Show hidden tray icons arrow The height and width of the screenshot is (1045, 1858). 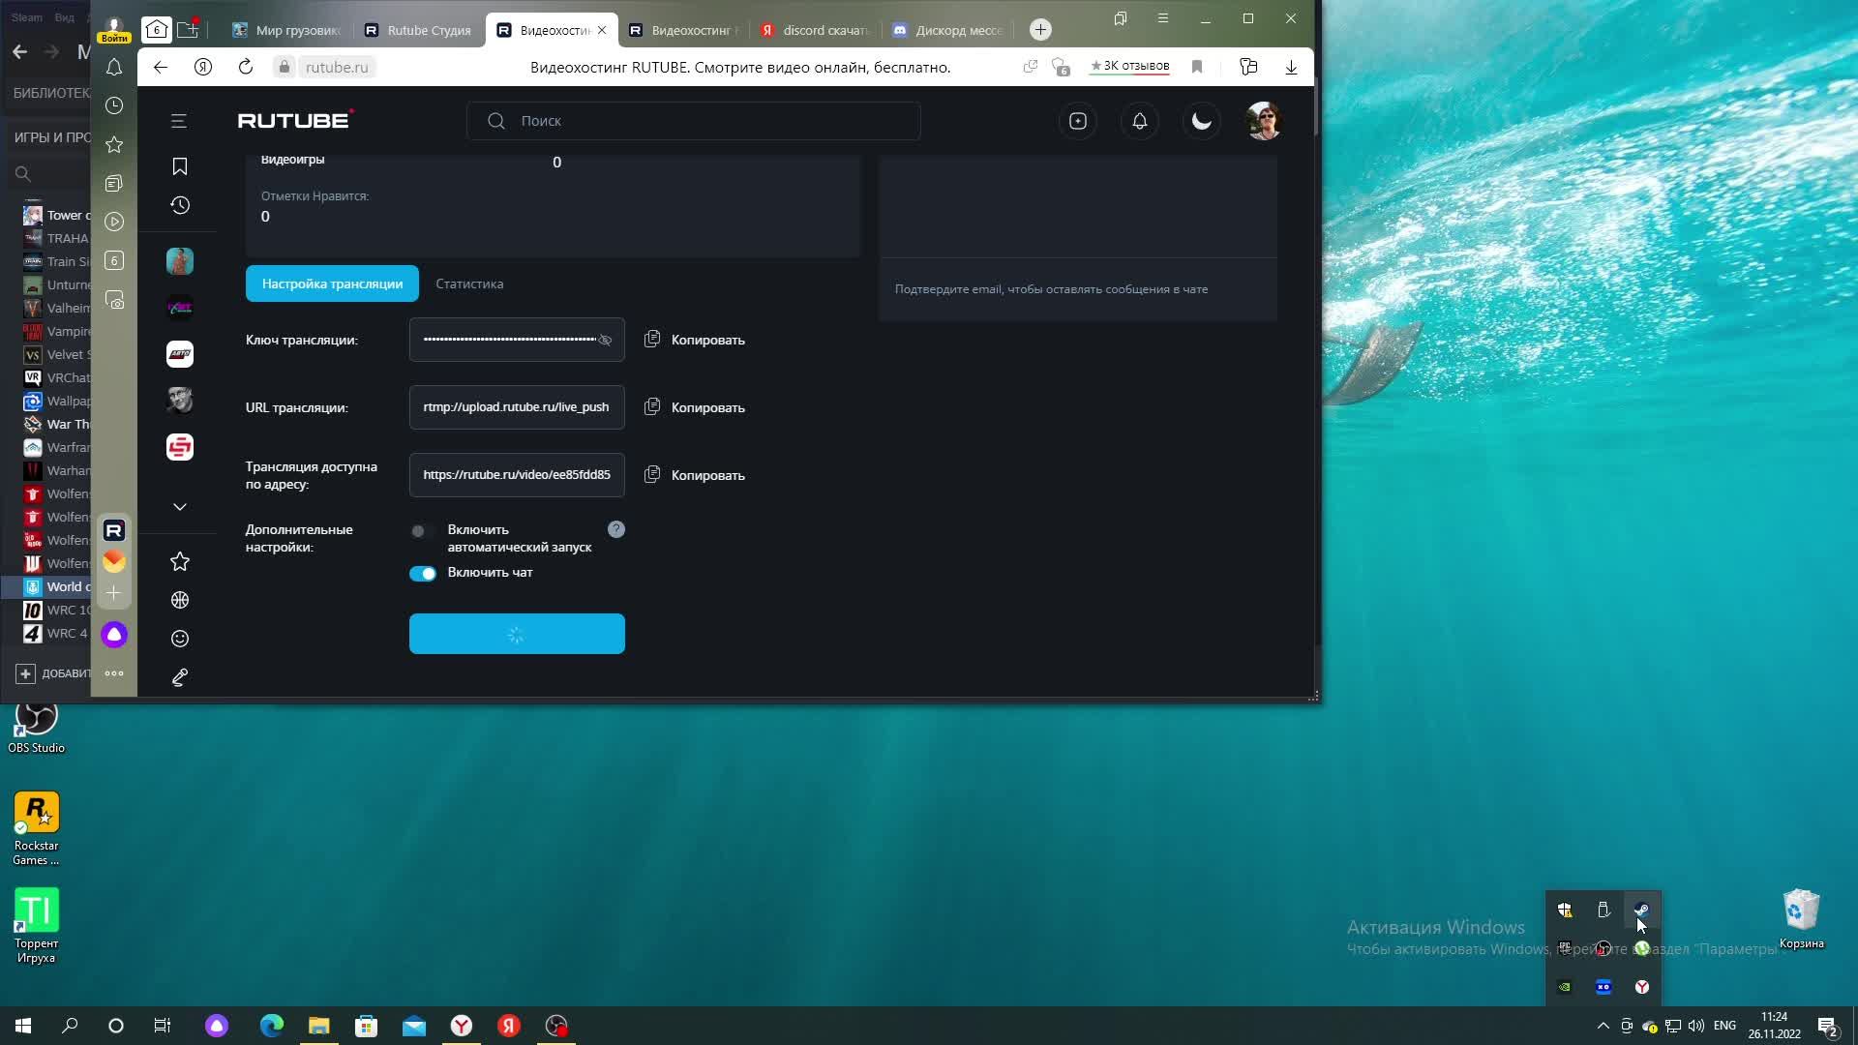coord(1603,1026)
